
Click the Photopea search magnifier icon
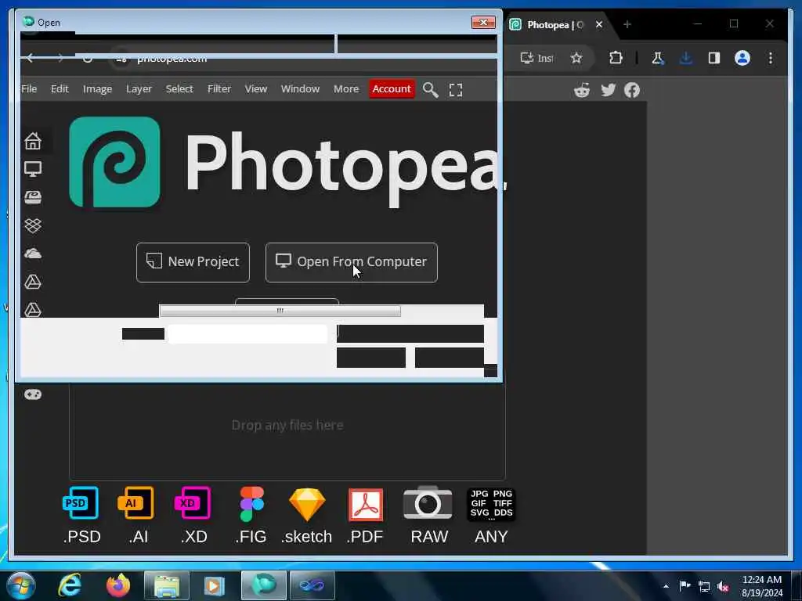pyautogui.click(x=430, y=90)
